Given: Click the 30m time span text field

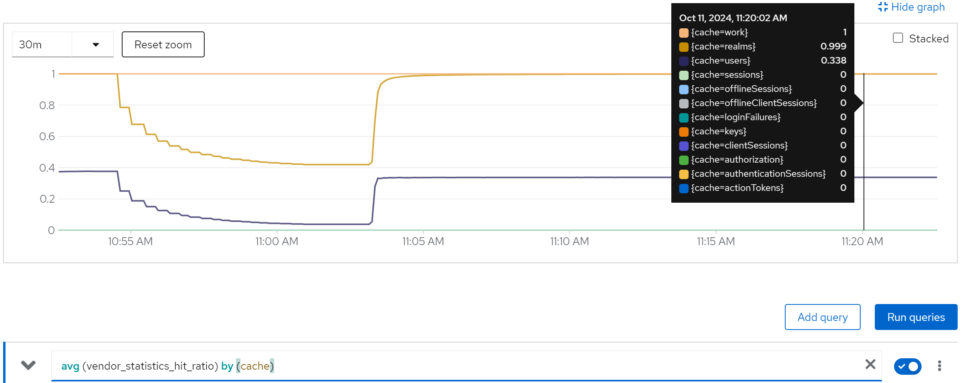Looking at the screenshot, I should [42, 45].
